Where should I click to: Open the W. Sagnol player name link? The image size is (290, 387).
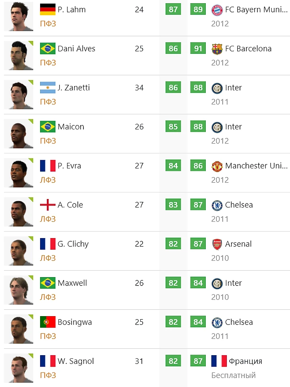click(x=75, y=361)
